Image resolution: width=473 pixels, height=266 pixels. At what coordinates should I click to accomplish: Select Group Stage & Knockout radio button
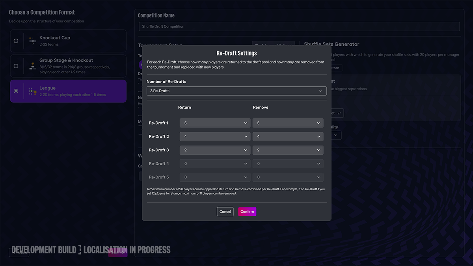(x=16, y=66)
